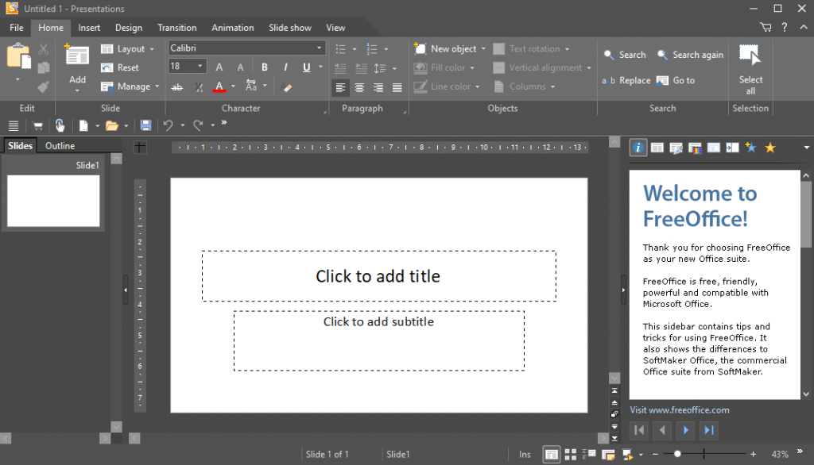Click the grow font size icon
The width and height of the screenshot is (814, 465).
pos(219,67)
